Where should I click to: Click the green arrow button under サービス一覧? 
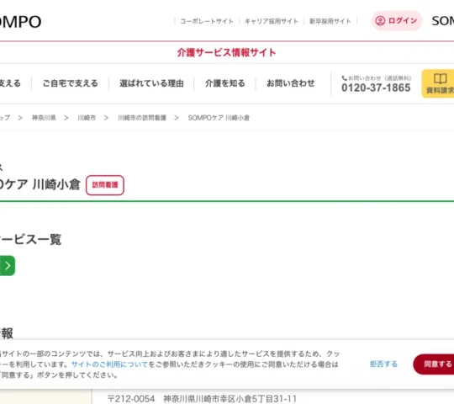point(8,265)
